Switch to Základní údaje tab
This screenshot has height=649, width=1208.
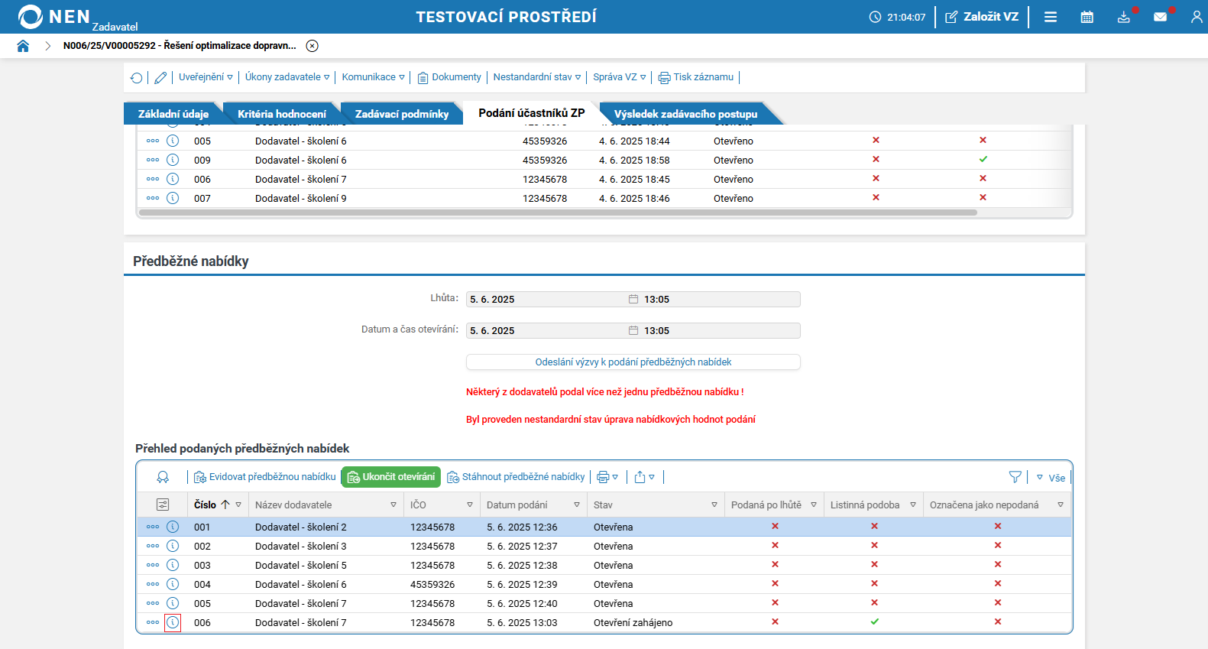point(173,114)
